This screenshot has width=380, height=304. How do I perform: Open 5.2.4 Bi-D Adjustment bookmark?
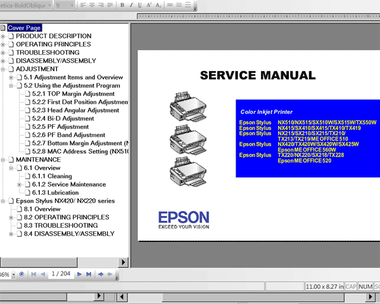[x=63, y=118]
